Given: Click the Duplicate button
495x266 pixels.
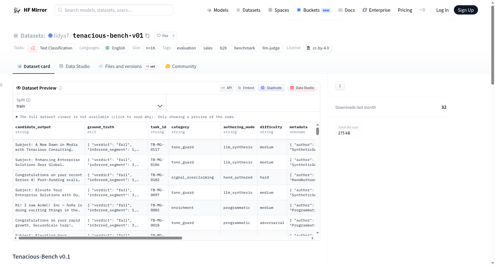Looking at the screenshot, I should coord(271,88).
